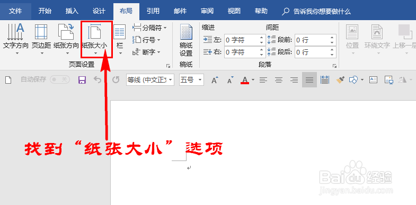Open the 文件 file tab
The height and width of the screenshot is (205, 416).
pyautogui.click(x=15, y=11)
